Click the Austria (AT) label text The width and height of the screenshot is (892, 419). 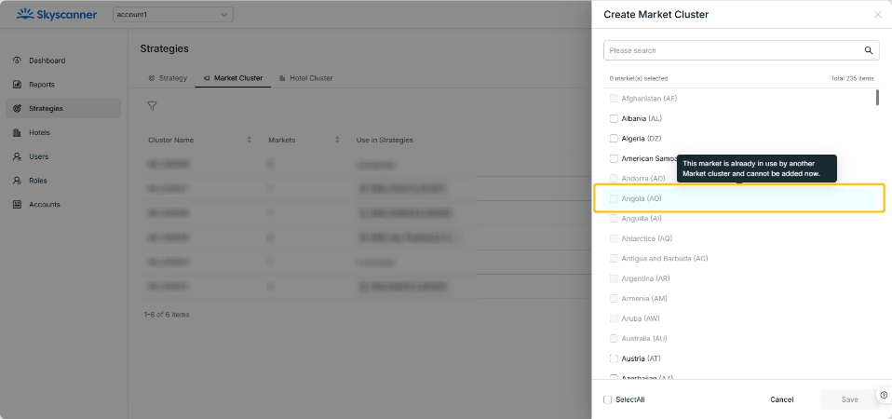(642, 358)
